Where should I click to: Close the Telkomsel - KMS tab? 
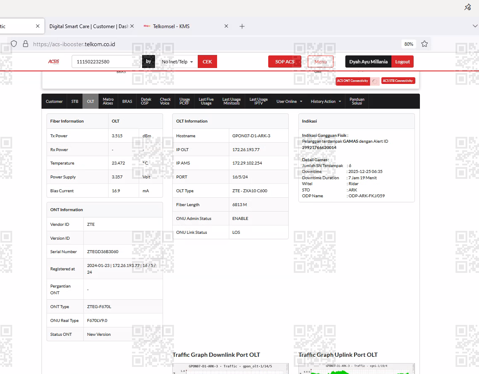point(226,26)
